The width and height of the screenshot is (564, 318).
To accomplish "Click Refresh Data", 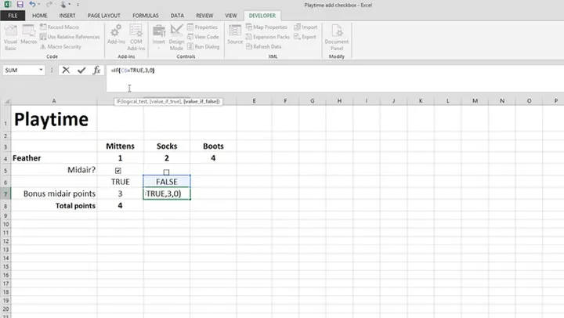I will (264, 46).
